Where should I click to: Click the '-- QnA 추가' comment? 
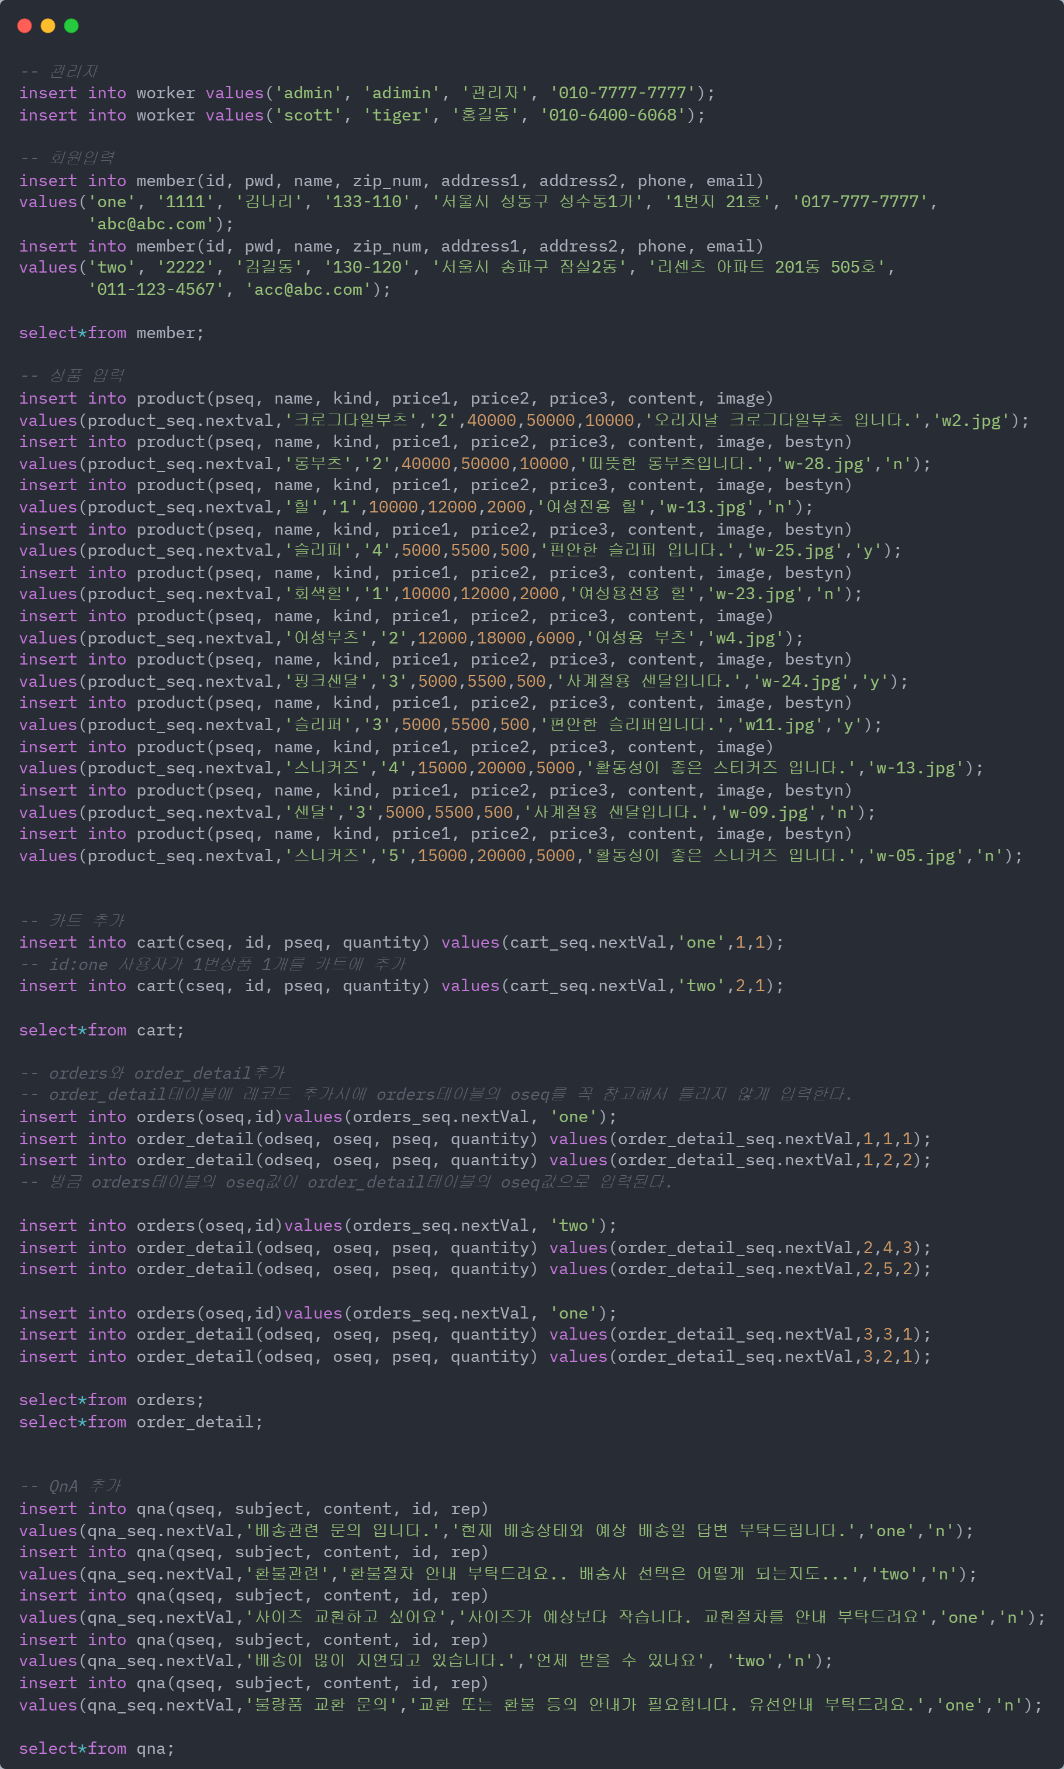(70, 1486)
